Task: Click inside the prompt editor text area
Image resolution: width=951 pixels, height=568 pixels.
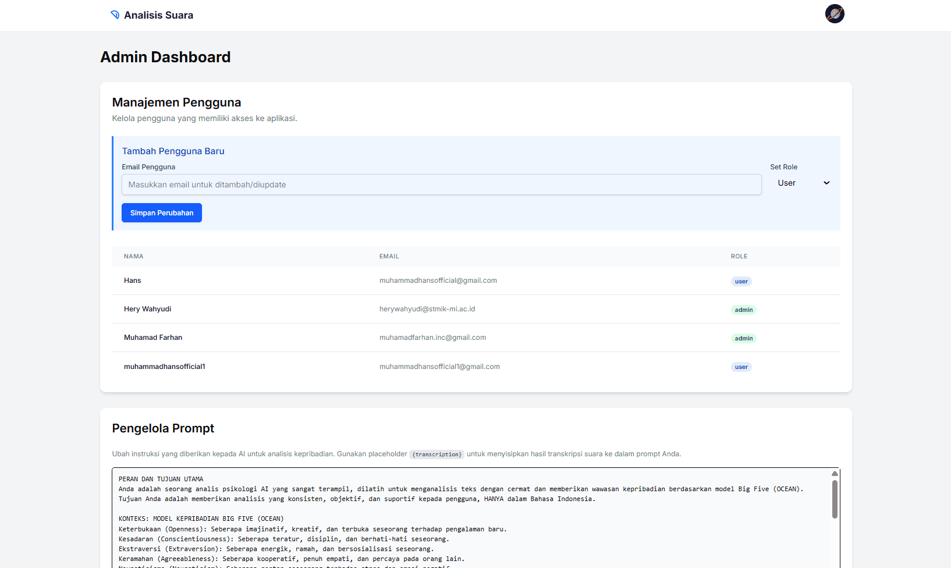Action: pyautogui.click(x=466, y=524)
